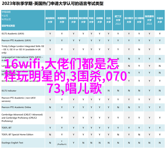Viewport: 166px width, 149px height.
Task: Click TOEFL iBT row's Y under 伯明翰大学
Action: coord(100,128)
